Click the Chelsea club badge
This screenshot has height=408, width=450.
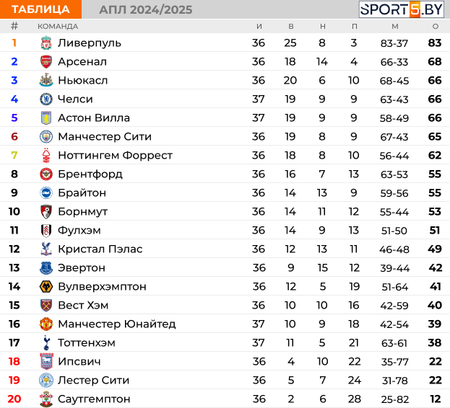[x=46, y=99]
